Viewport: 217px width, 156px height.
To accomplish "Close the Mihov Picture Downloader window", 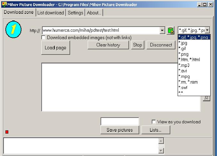I will pyautogui.click(x=211, y=4).
